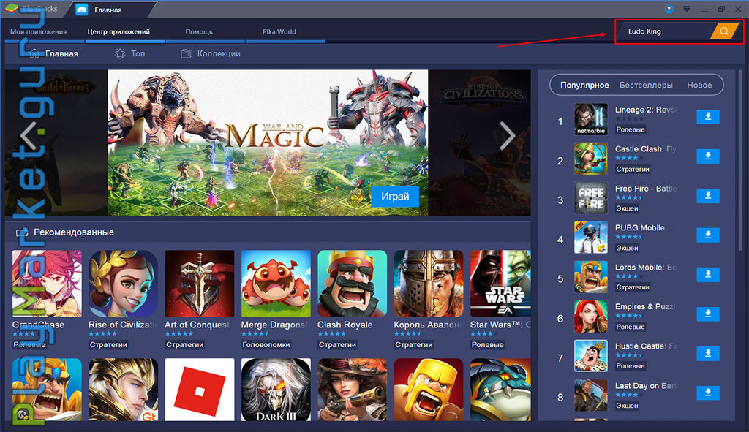Click Ролевые tag under Lineage 2
Viewport: 749px width, 432px height.
pos(630,129)
